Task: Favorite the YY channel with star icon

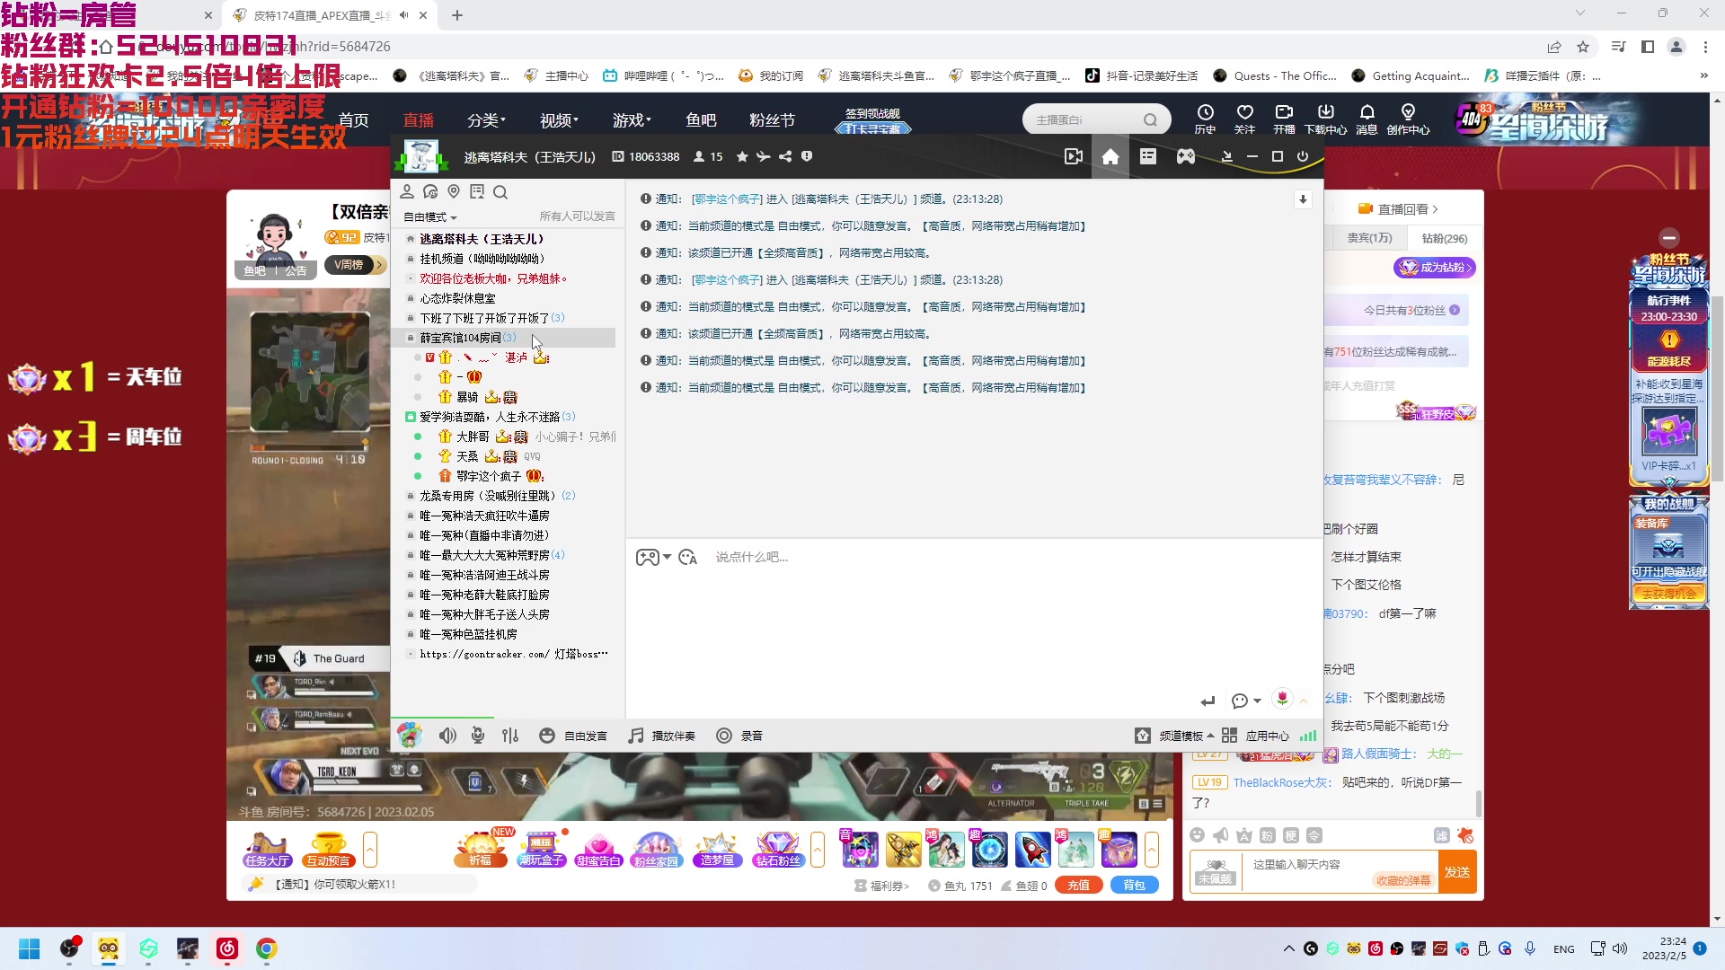Action: [x=742, y=156]
